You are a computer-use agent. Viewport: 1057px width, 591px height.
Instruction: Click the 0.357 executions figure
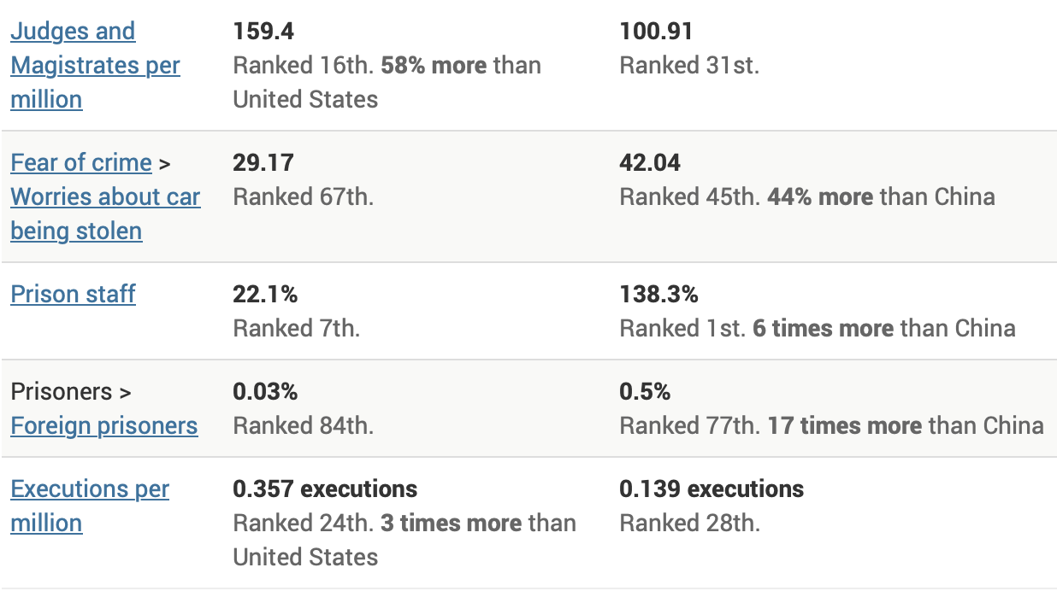(325, 489)
